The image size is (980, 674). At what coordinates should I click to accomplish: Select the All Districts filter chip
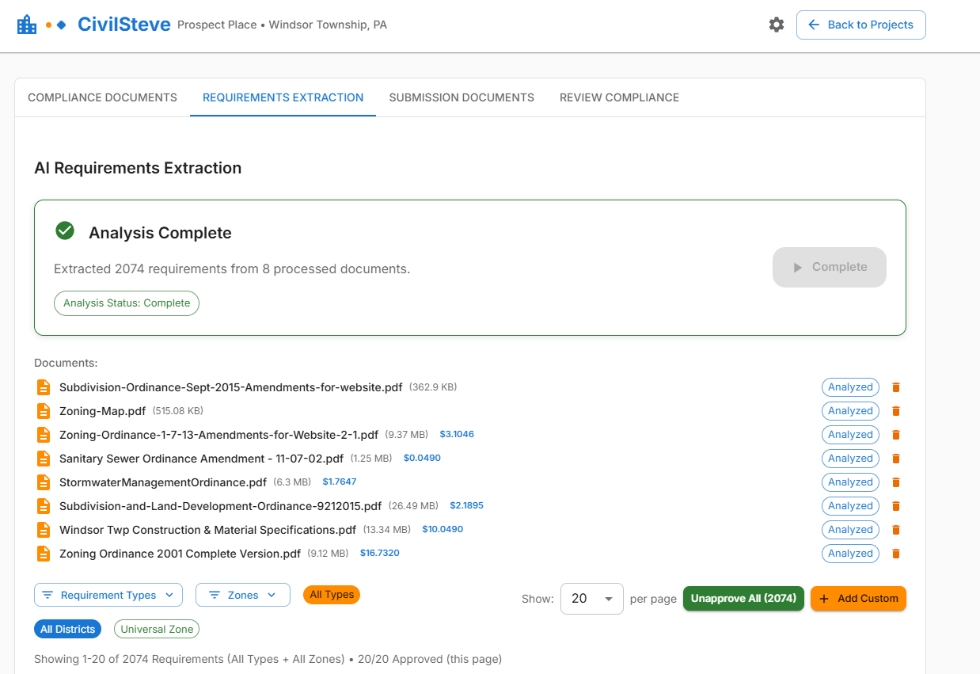pos(67,629)
